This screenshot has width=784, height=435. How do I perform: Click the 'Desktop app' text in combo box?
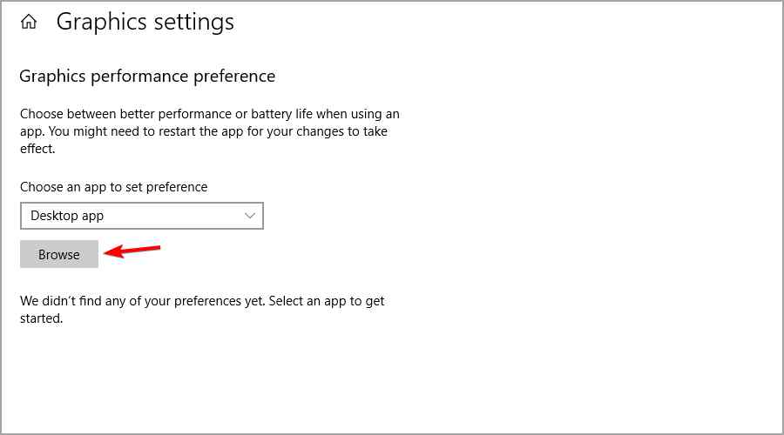[67, 216]
